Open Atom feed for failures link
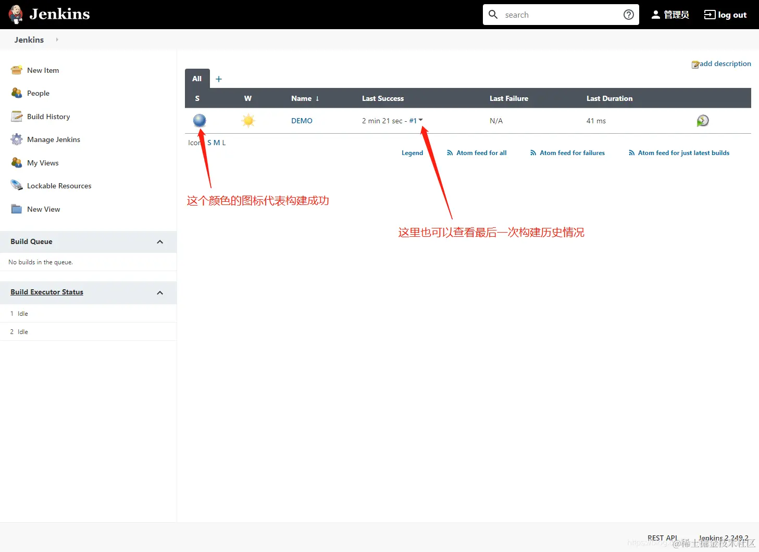Image resolution: width=759 pixels, height=552 pixels. tap(572, 153)
